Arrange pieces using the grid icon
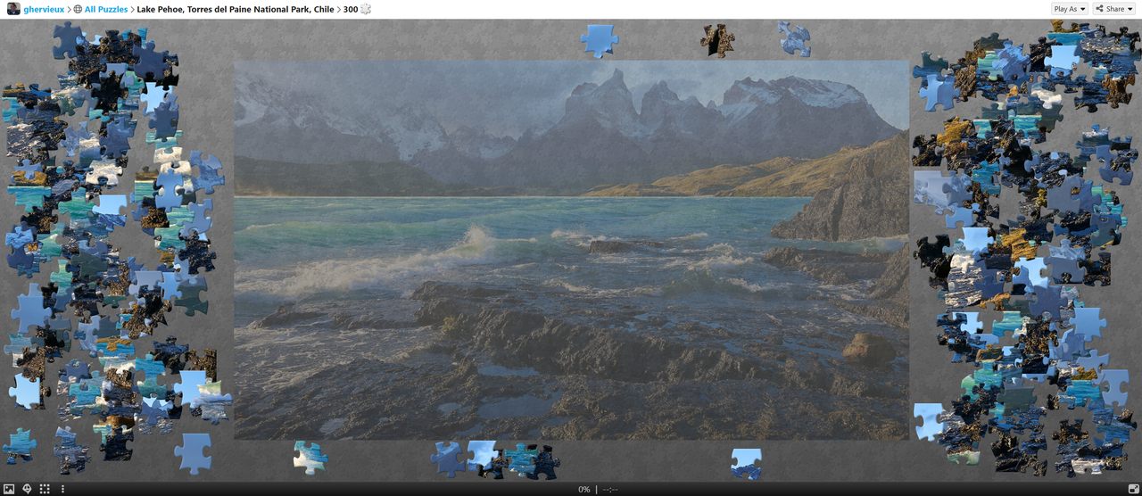1142x496 pixels. [45, 489]
